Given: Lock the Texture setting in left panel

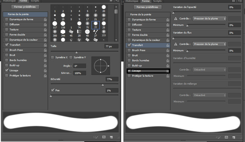Looking at the screenshot, I should point(45,30).
